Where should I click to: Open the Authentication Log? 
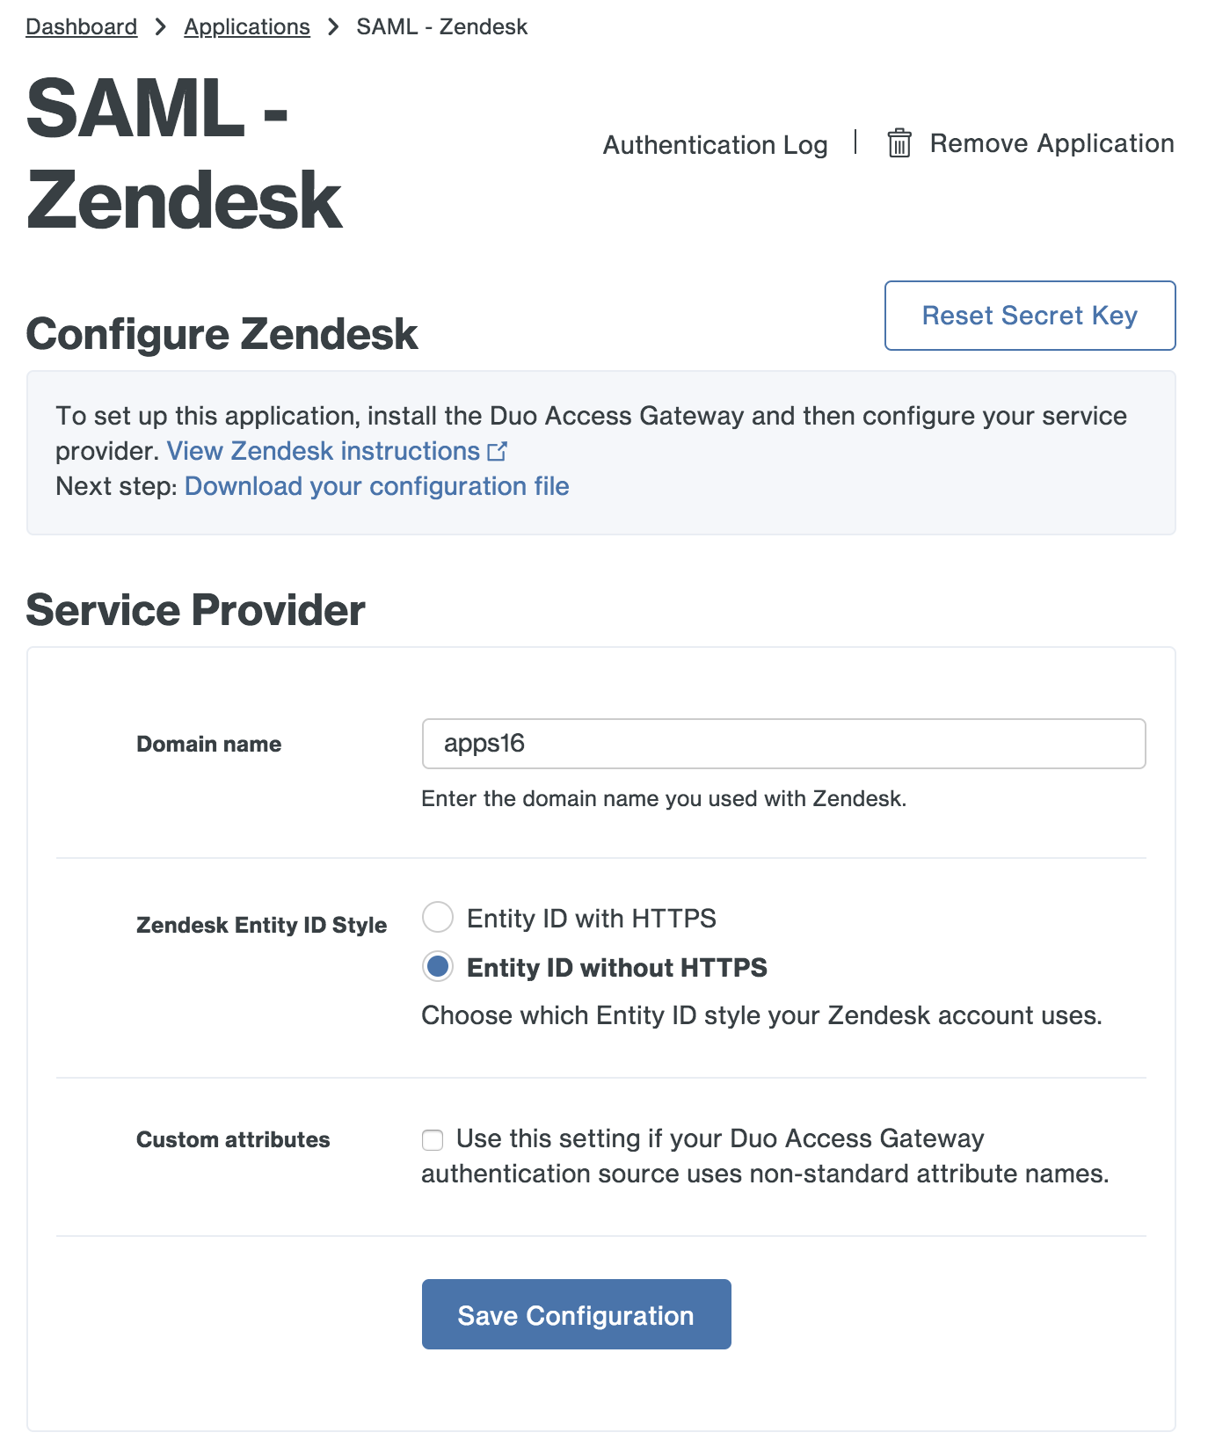[x=715, y=144]
